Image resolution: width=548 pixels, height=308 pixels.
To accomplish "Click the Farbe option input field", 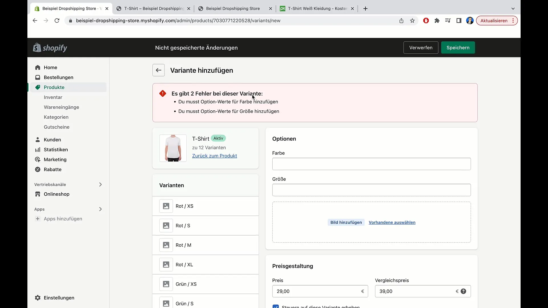I will [371, 164].
